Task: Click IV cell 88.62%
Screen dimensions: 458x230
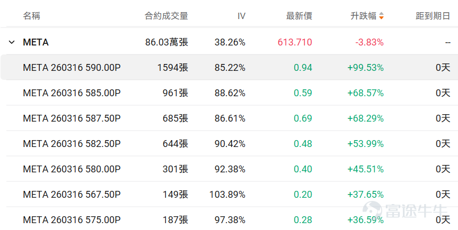Action: click(x=230, y=93)
